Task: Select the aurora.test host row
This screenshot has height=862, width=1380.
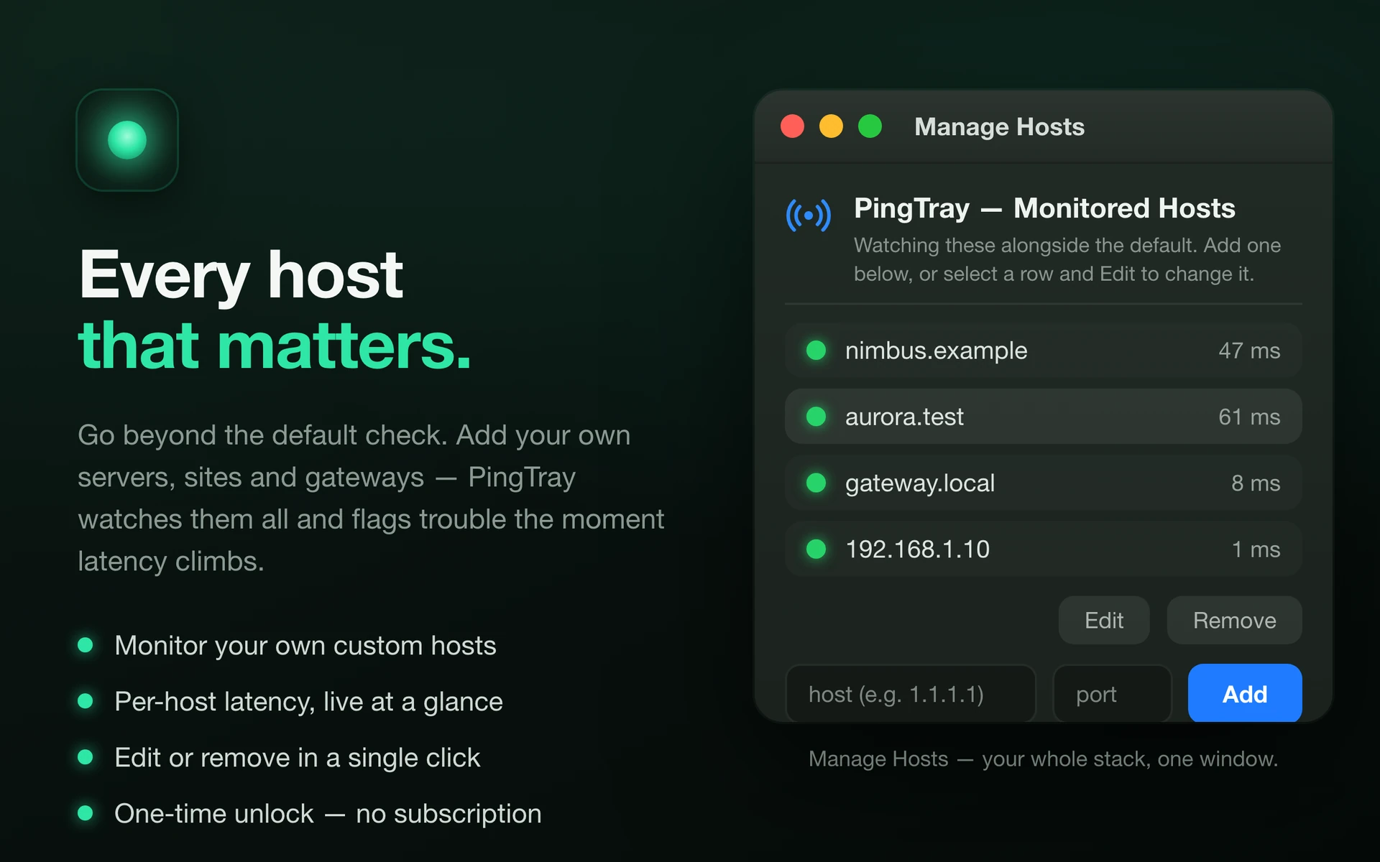Action: click(x=1043, y=417)
